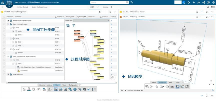216x102 pixels.
Task: Collapse the Semi Finishing Process node
Action: pyautogui.click(x=8, y=24)
